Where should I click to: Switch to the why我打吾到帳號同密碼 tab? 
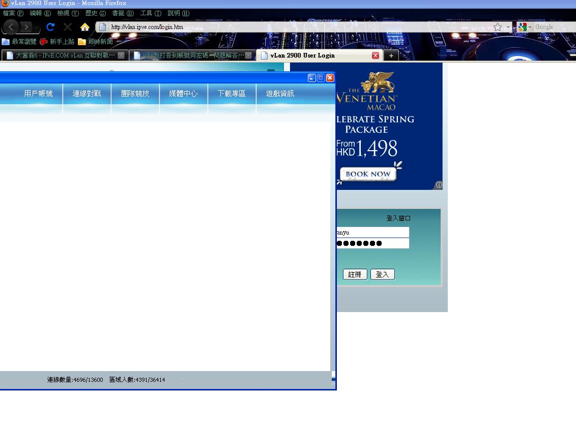[192, 55]
